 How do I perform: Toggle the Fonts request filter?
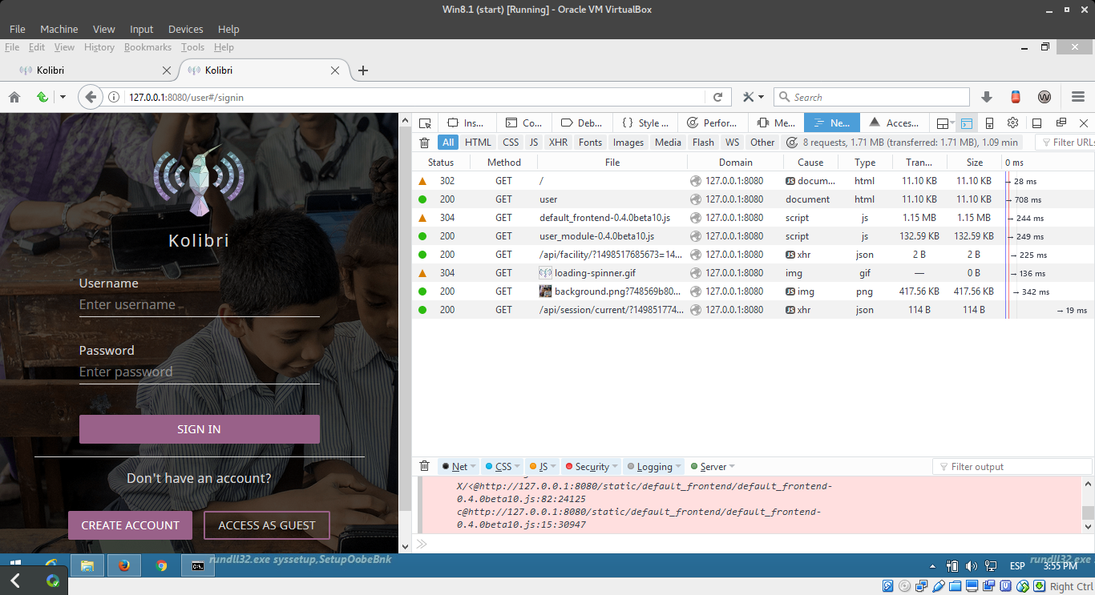(590, 143)
